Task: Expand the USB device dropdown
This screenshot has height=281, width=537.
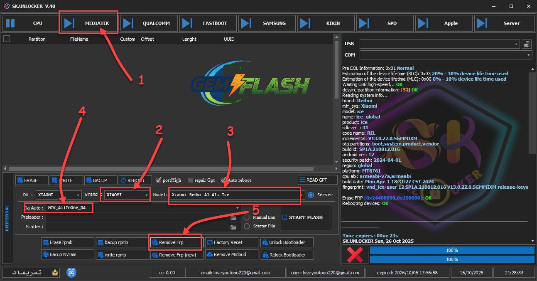Action: (x=516, y=44)
